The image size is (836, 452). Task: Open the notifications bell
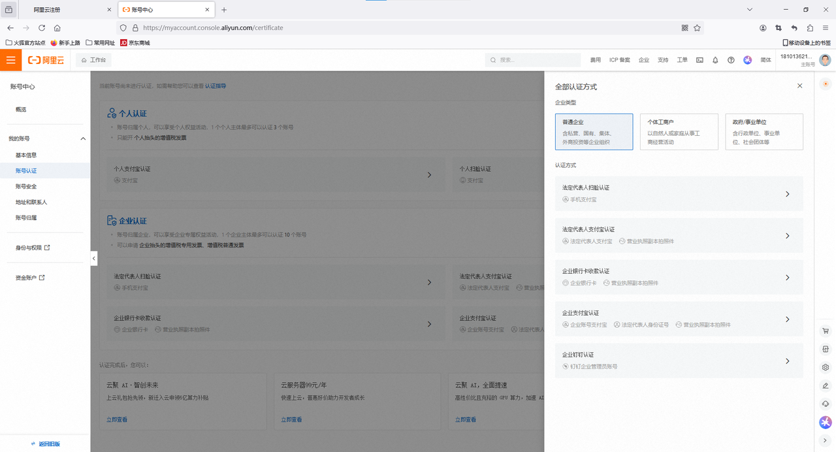[715, 60]
